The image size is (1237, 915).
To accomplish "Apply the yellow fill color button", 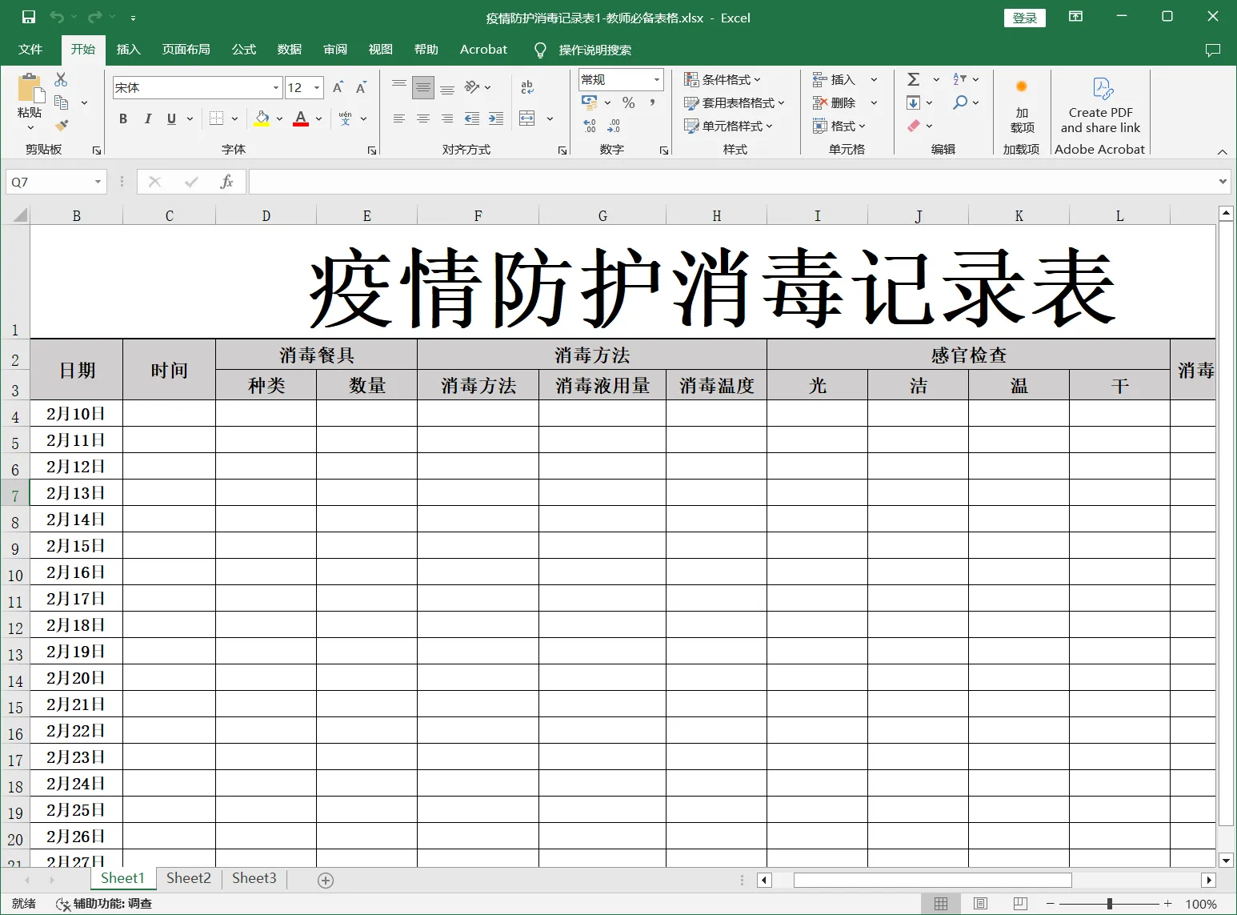I will click(x=262, y=118).
